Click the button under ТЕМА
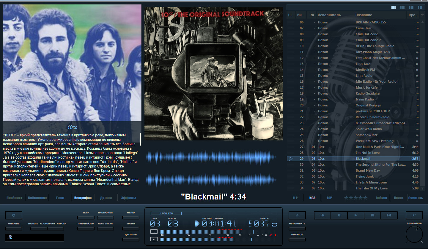Image resolution: width=428 pixels, height=249 pixels. (x=86, y=218)
